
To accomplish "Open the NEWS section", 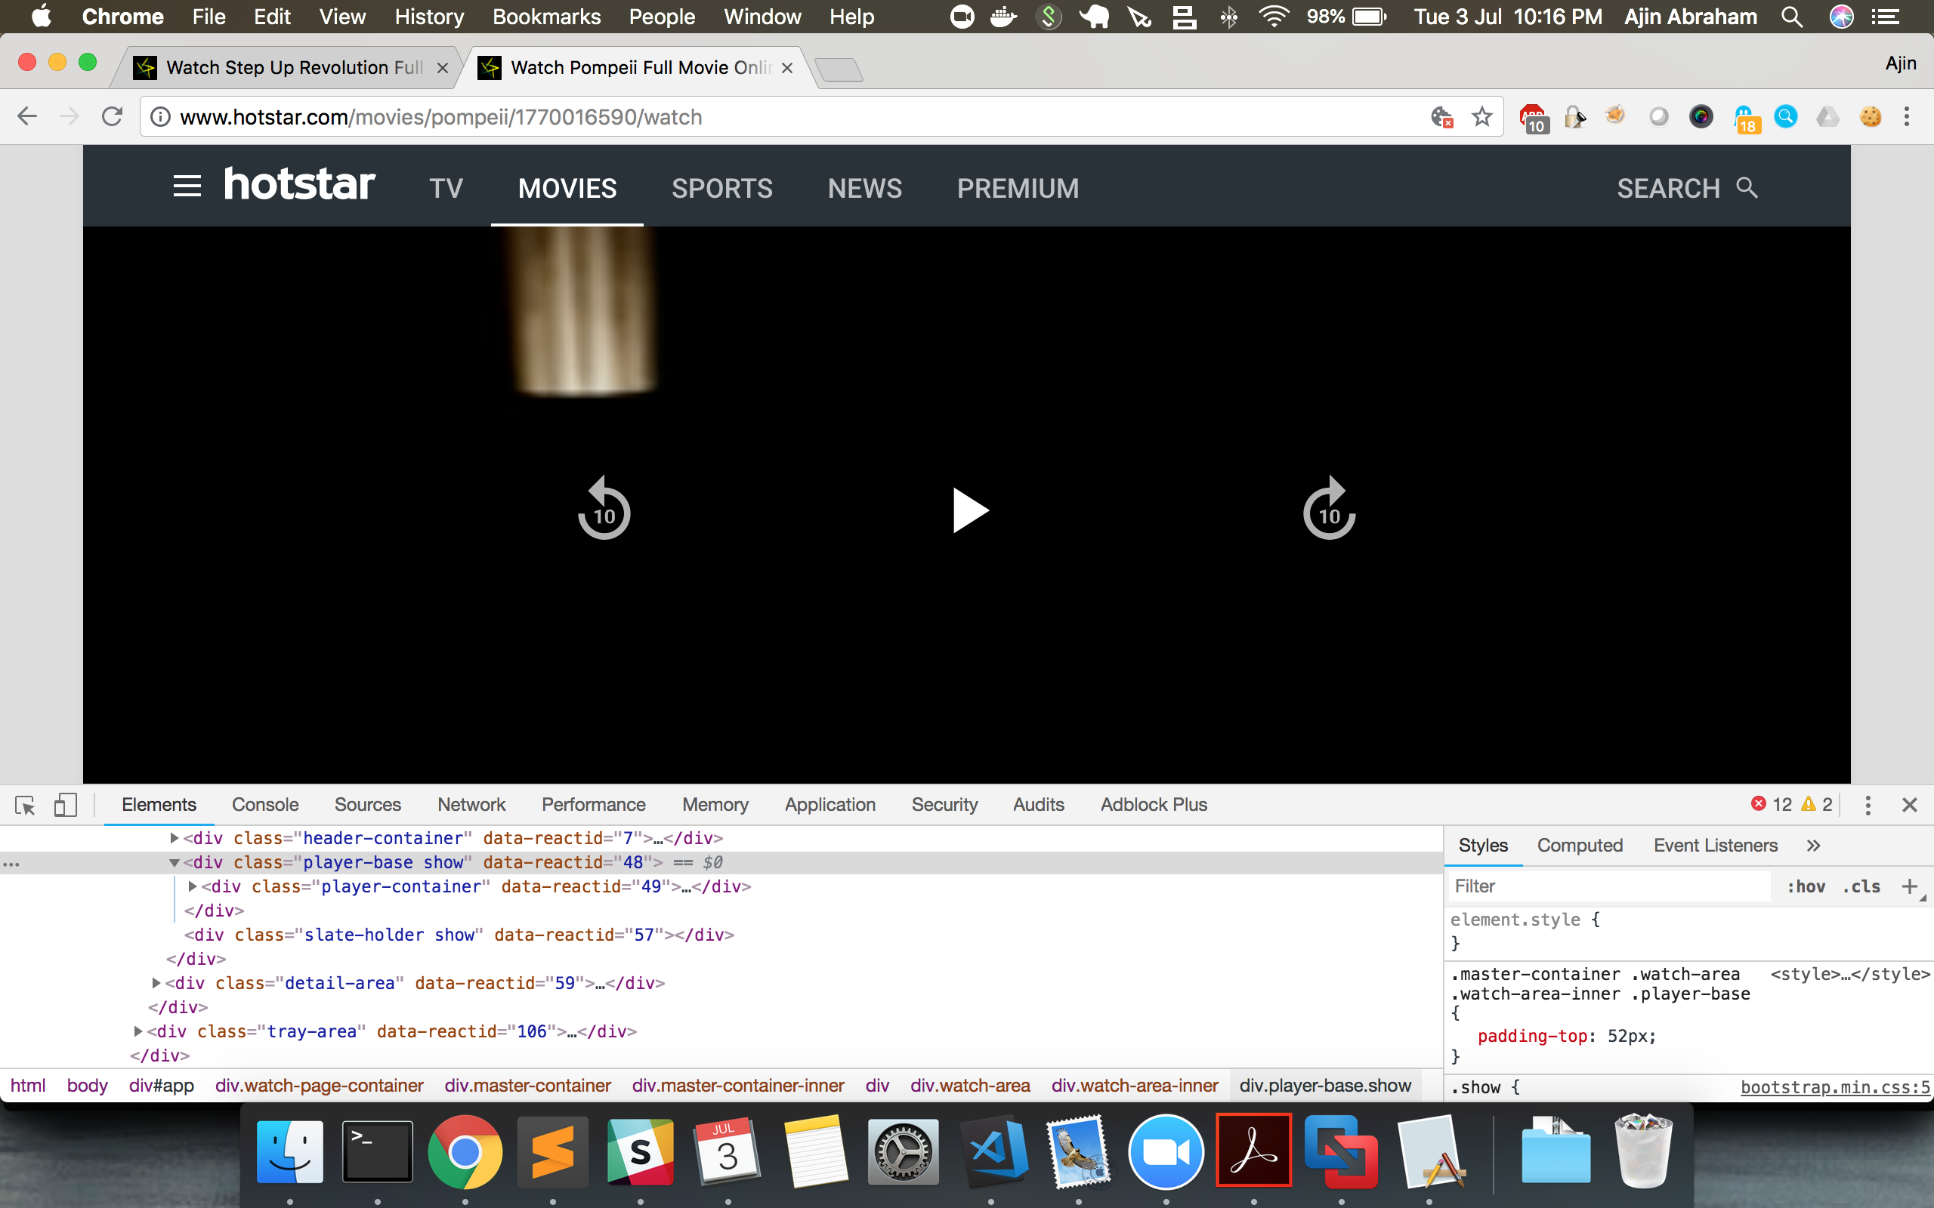I will (x=865, y=189).
